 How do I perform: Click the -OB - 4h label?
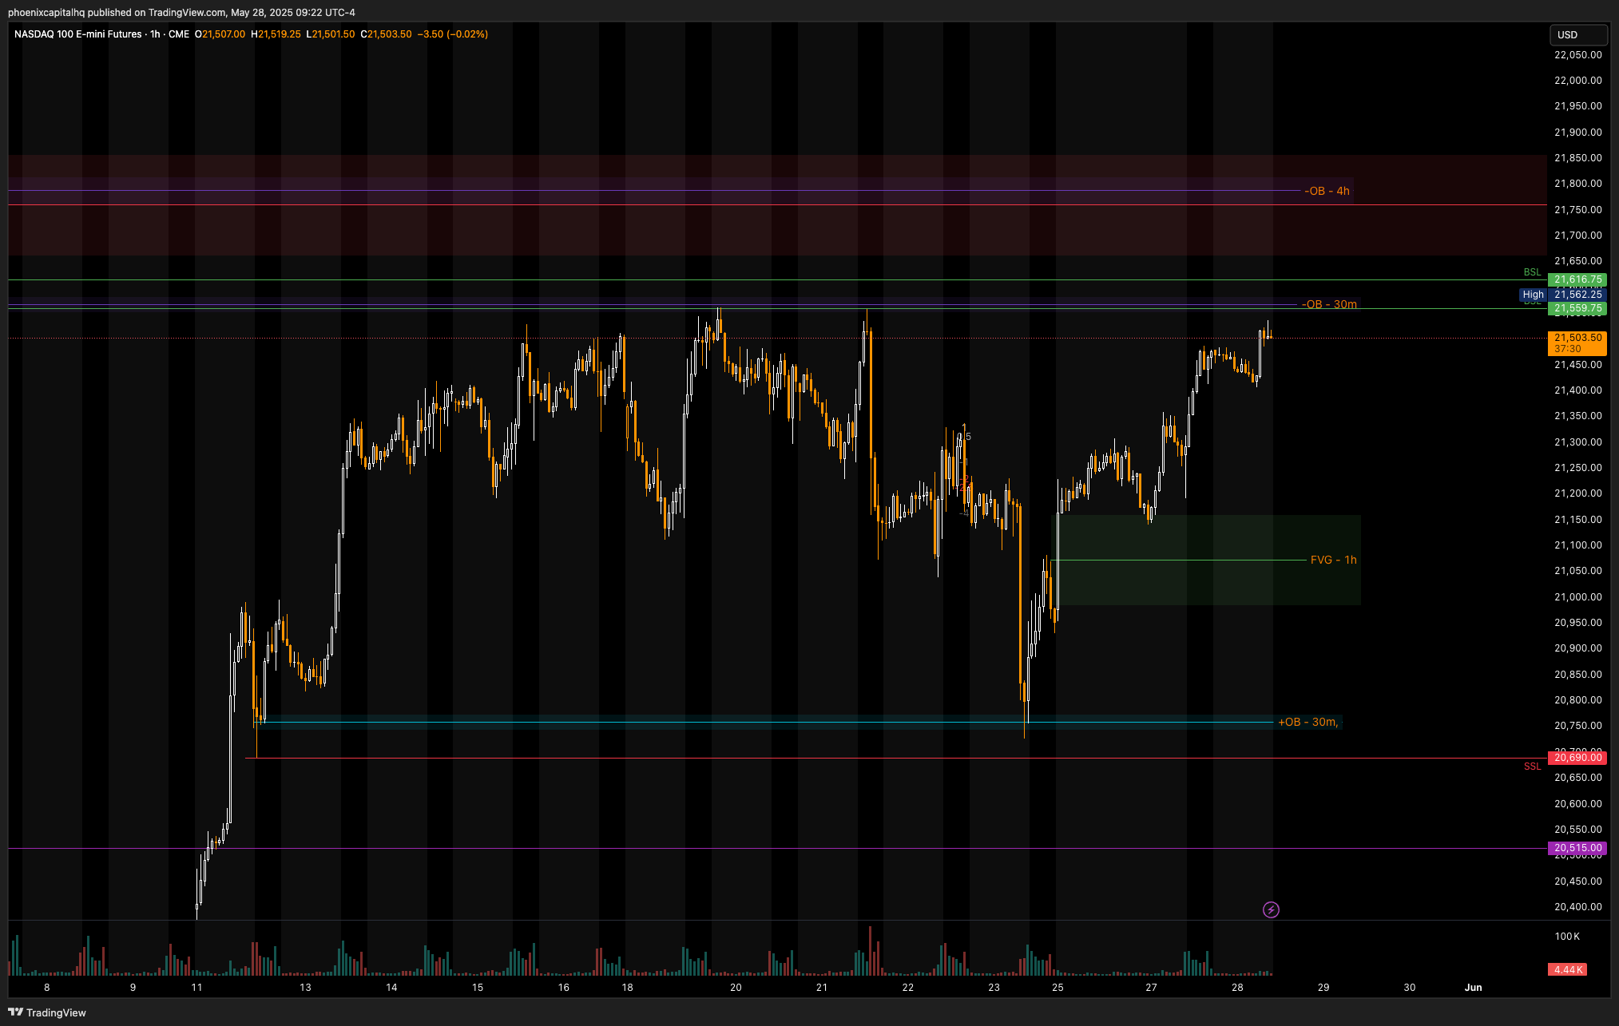(1327, 191)
